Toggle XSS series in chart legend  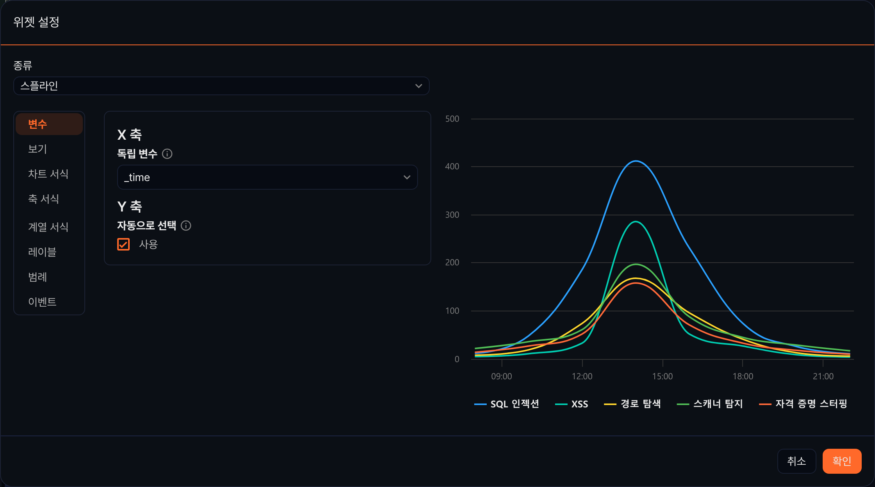click(x=571, y=404)
